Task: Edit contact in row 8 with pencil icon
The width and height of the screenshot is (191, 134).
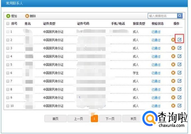Action: coord(180,89)
